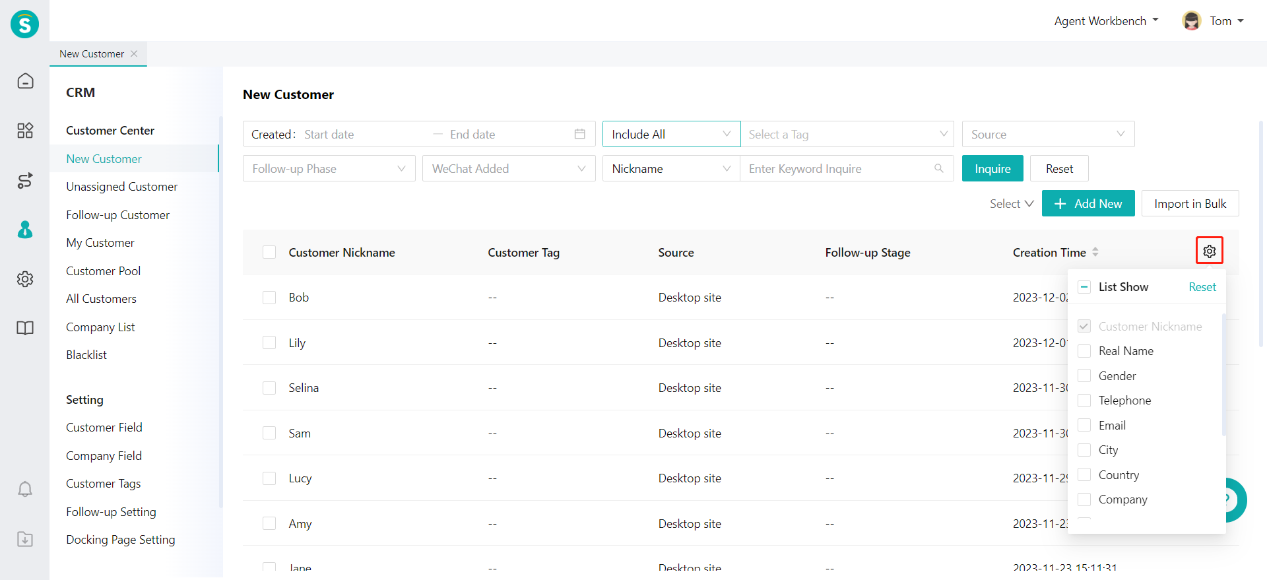Enable the Real Name column checkbox
This screenshot has height=580, width=1267.
1084,351
